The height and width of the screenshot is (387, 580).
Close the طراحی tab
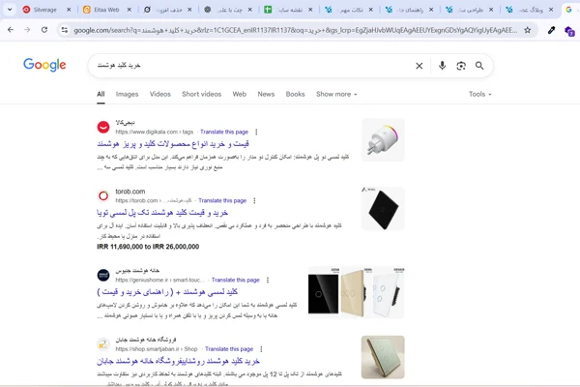point(491,10)
